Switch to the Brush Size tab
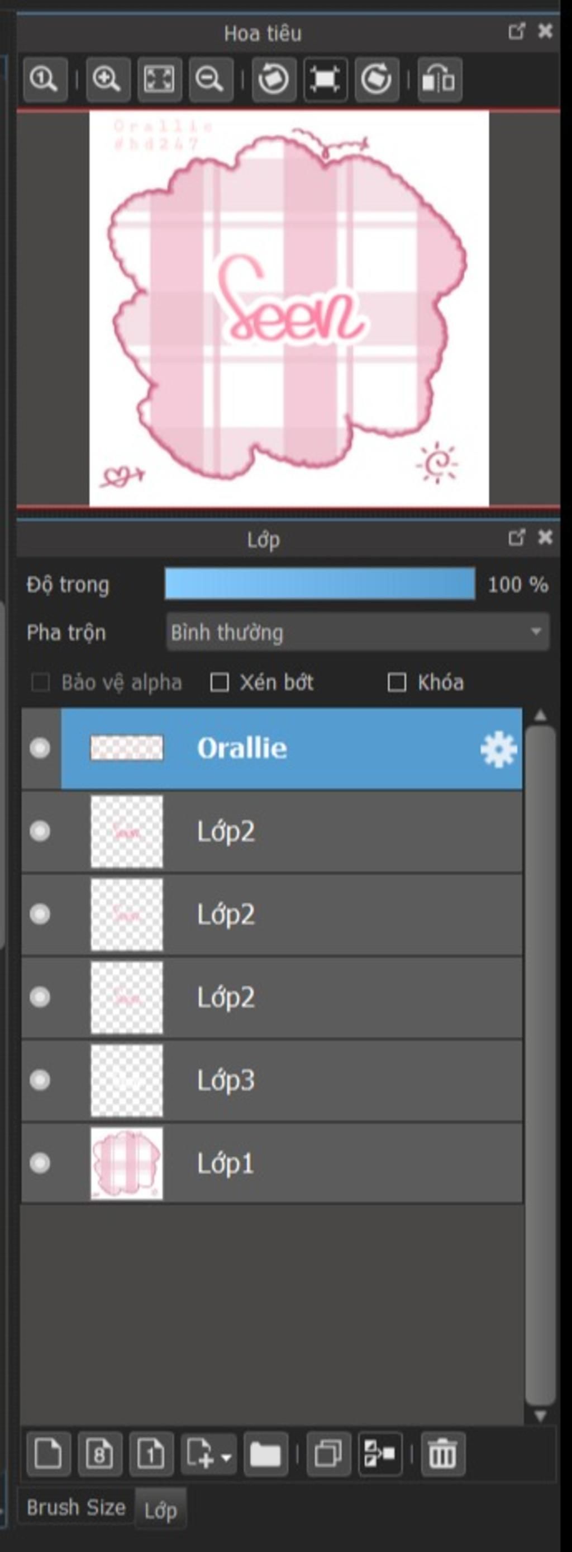572x1552 pixels. click(x=76, y=1507)
